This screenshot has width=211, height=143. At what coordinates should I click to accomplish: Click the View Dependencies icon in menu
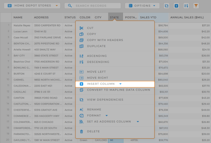(x=81, y=100)
